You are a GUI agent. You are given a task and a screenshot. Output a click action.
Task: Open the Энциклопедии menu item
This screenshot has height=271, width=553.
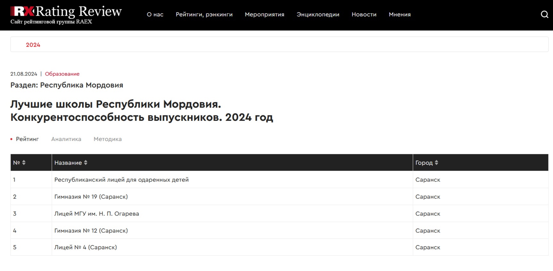click(x=318, y=14)
